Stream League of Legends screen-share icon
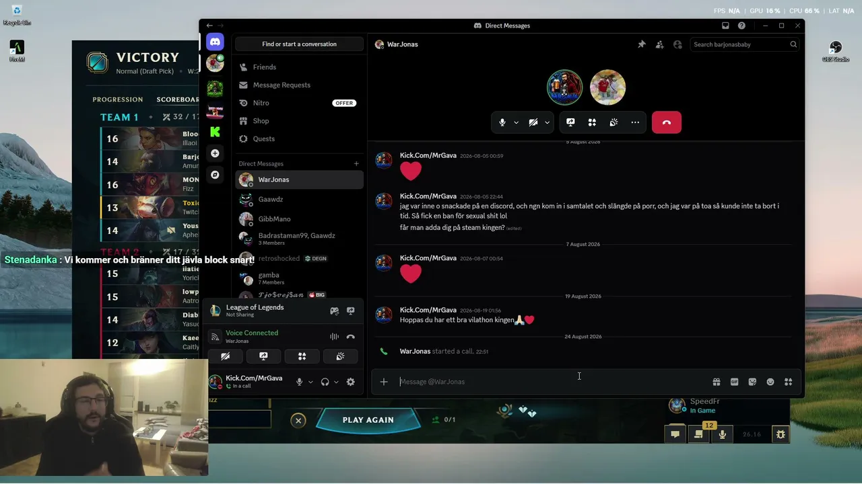 point(350,311)
